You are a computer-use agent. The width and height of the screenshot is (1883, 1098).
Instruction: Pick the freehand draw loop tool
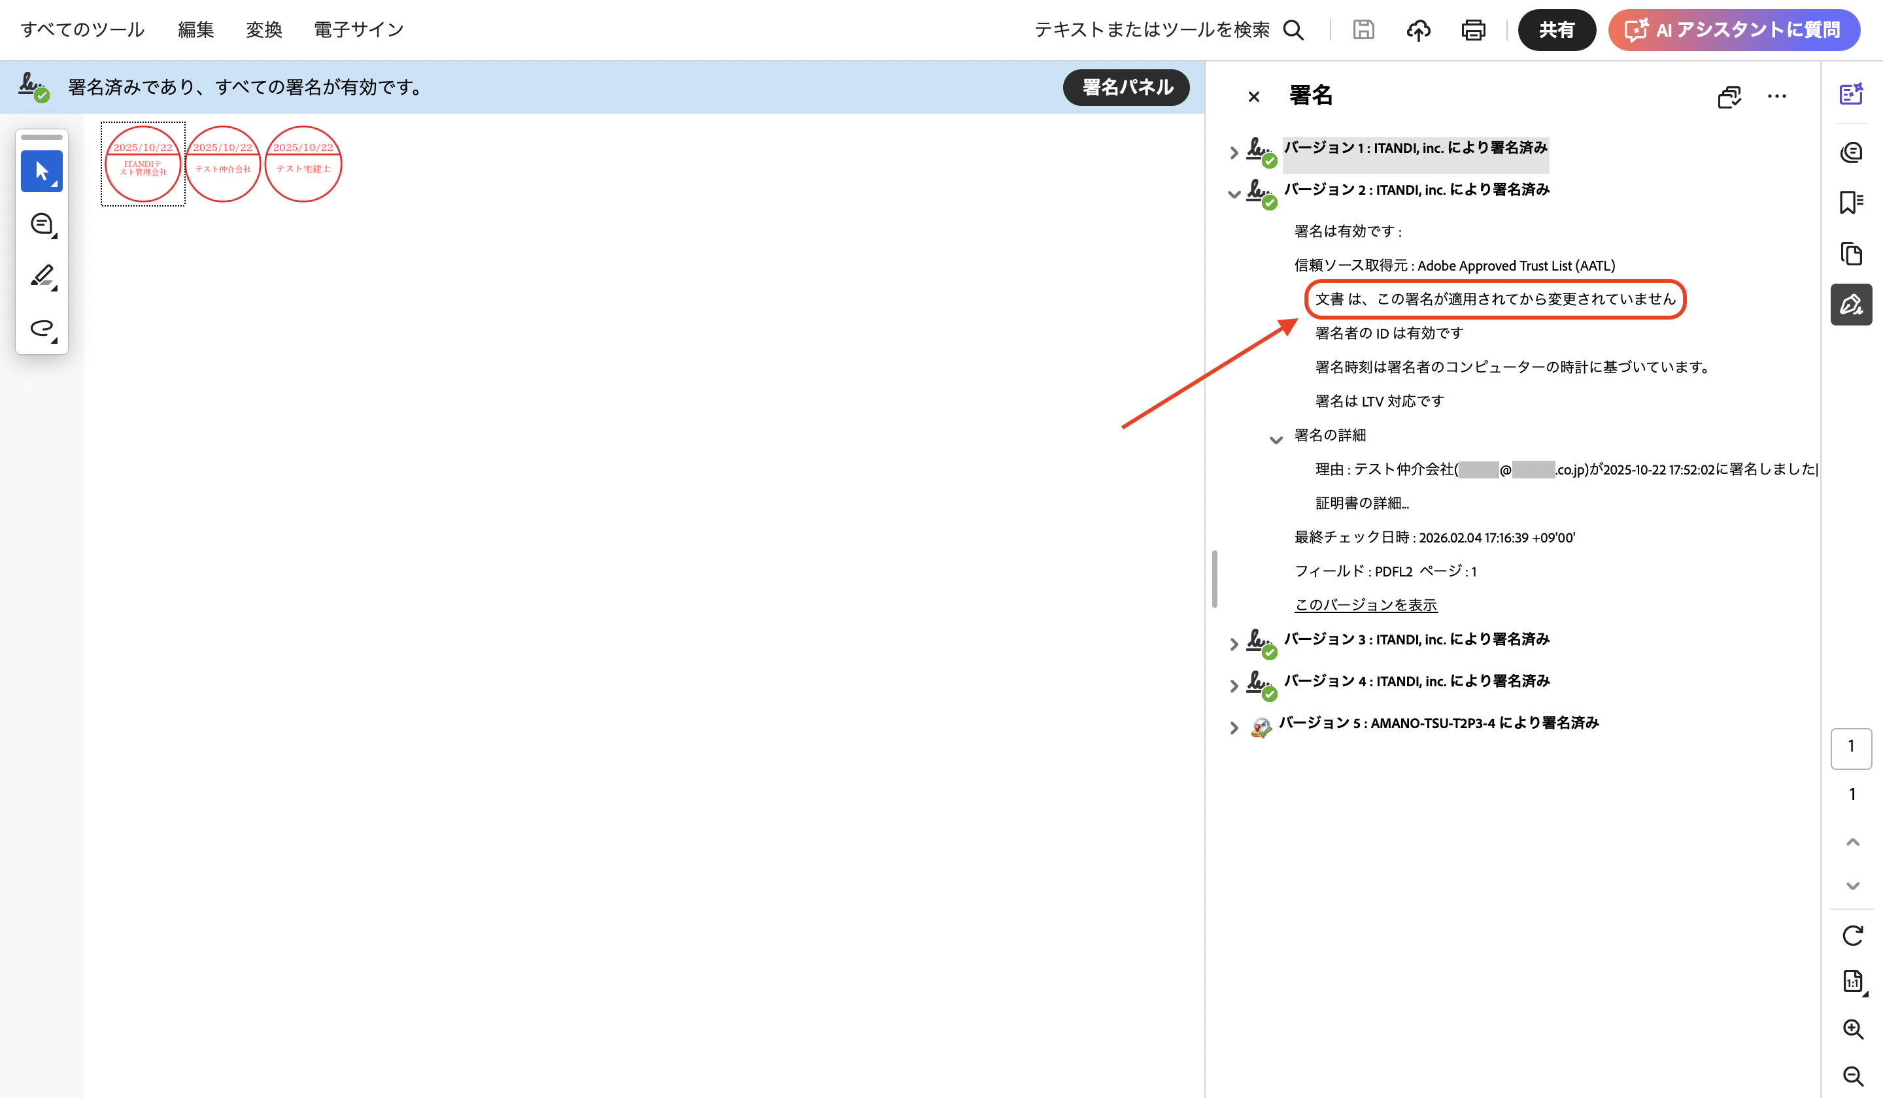[42, 329]
